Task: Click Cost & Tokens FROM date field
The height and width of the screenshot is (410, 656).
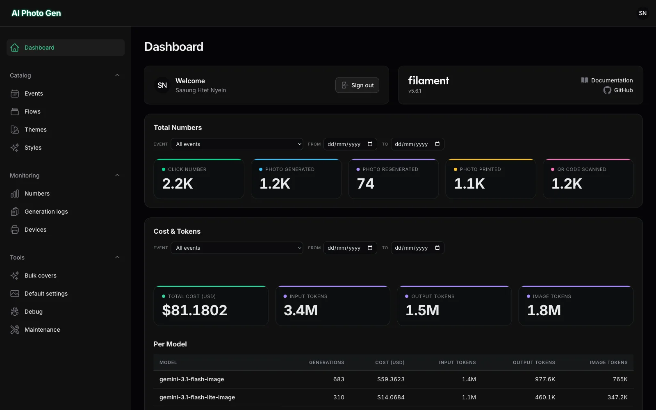Action: [x=350, y=248]
